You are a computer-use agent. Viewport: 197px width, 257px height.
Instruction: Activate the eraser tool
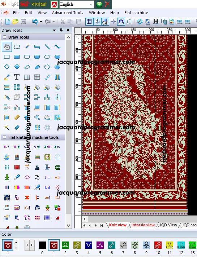[17, 128]
